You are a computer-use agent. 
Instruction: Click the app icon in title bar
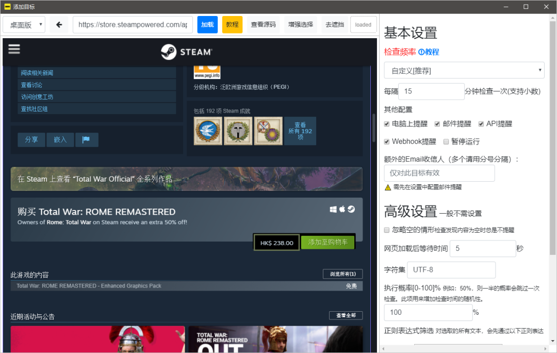point(7,6)
